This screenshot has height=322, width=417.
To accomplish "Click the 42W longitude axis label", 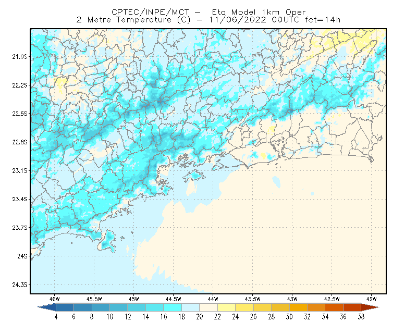I will pos(372,299).
